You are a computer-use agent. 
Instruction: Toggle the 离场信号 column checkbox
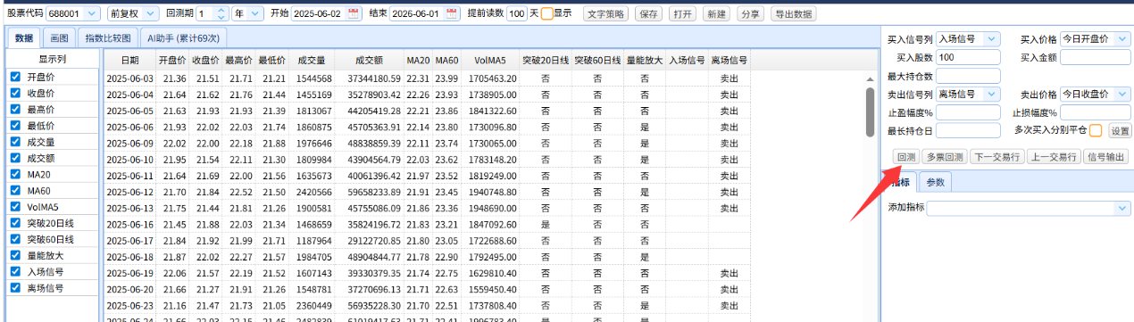[x=15, y=288]
